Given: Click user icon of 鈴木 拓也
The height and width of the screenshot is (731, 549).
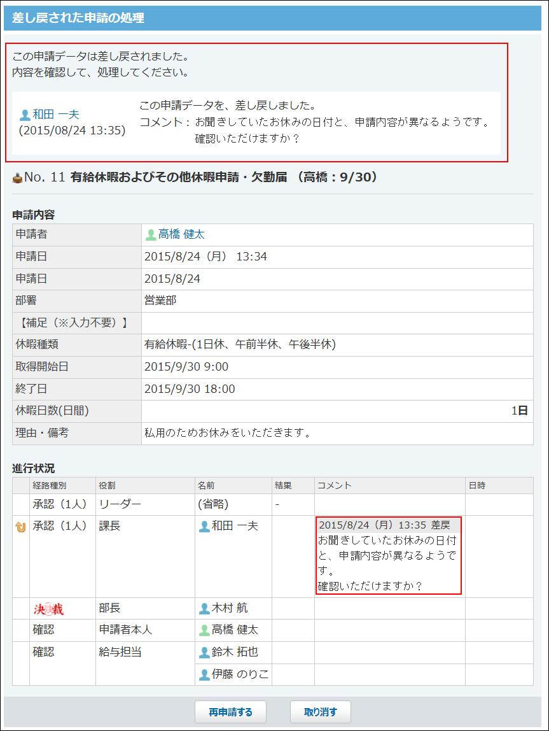Looking at the screenshot, I should tap(204, 653).
